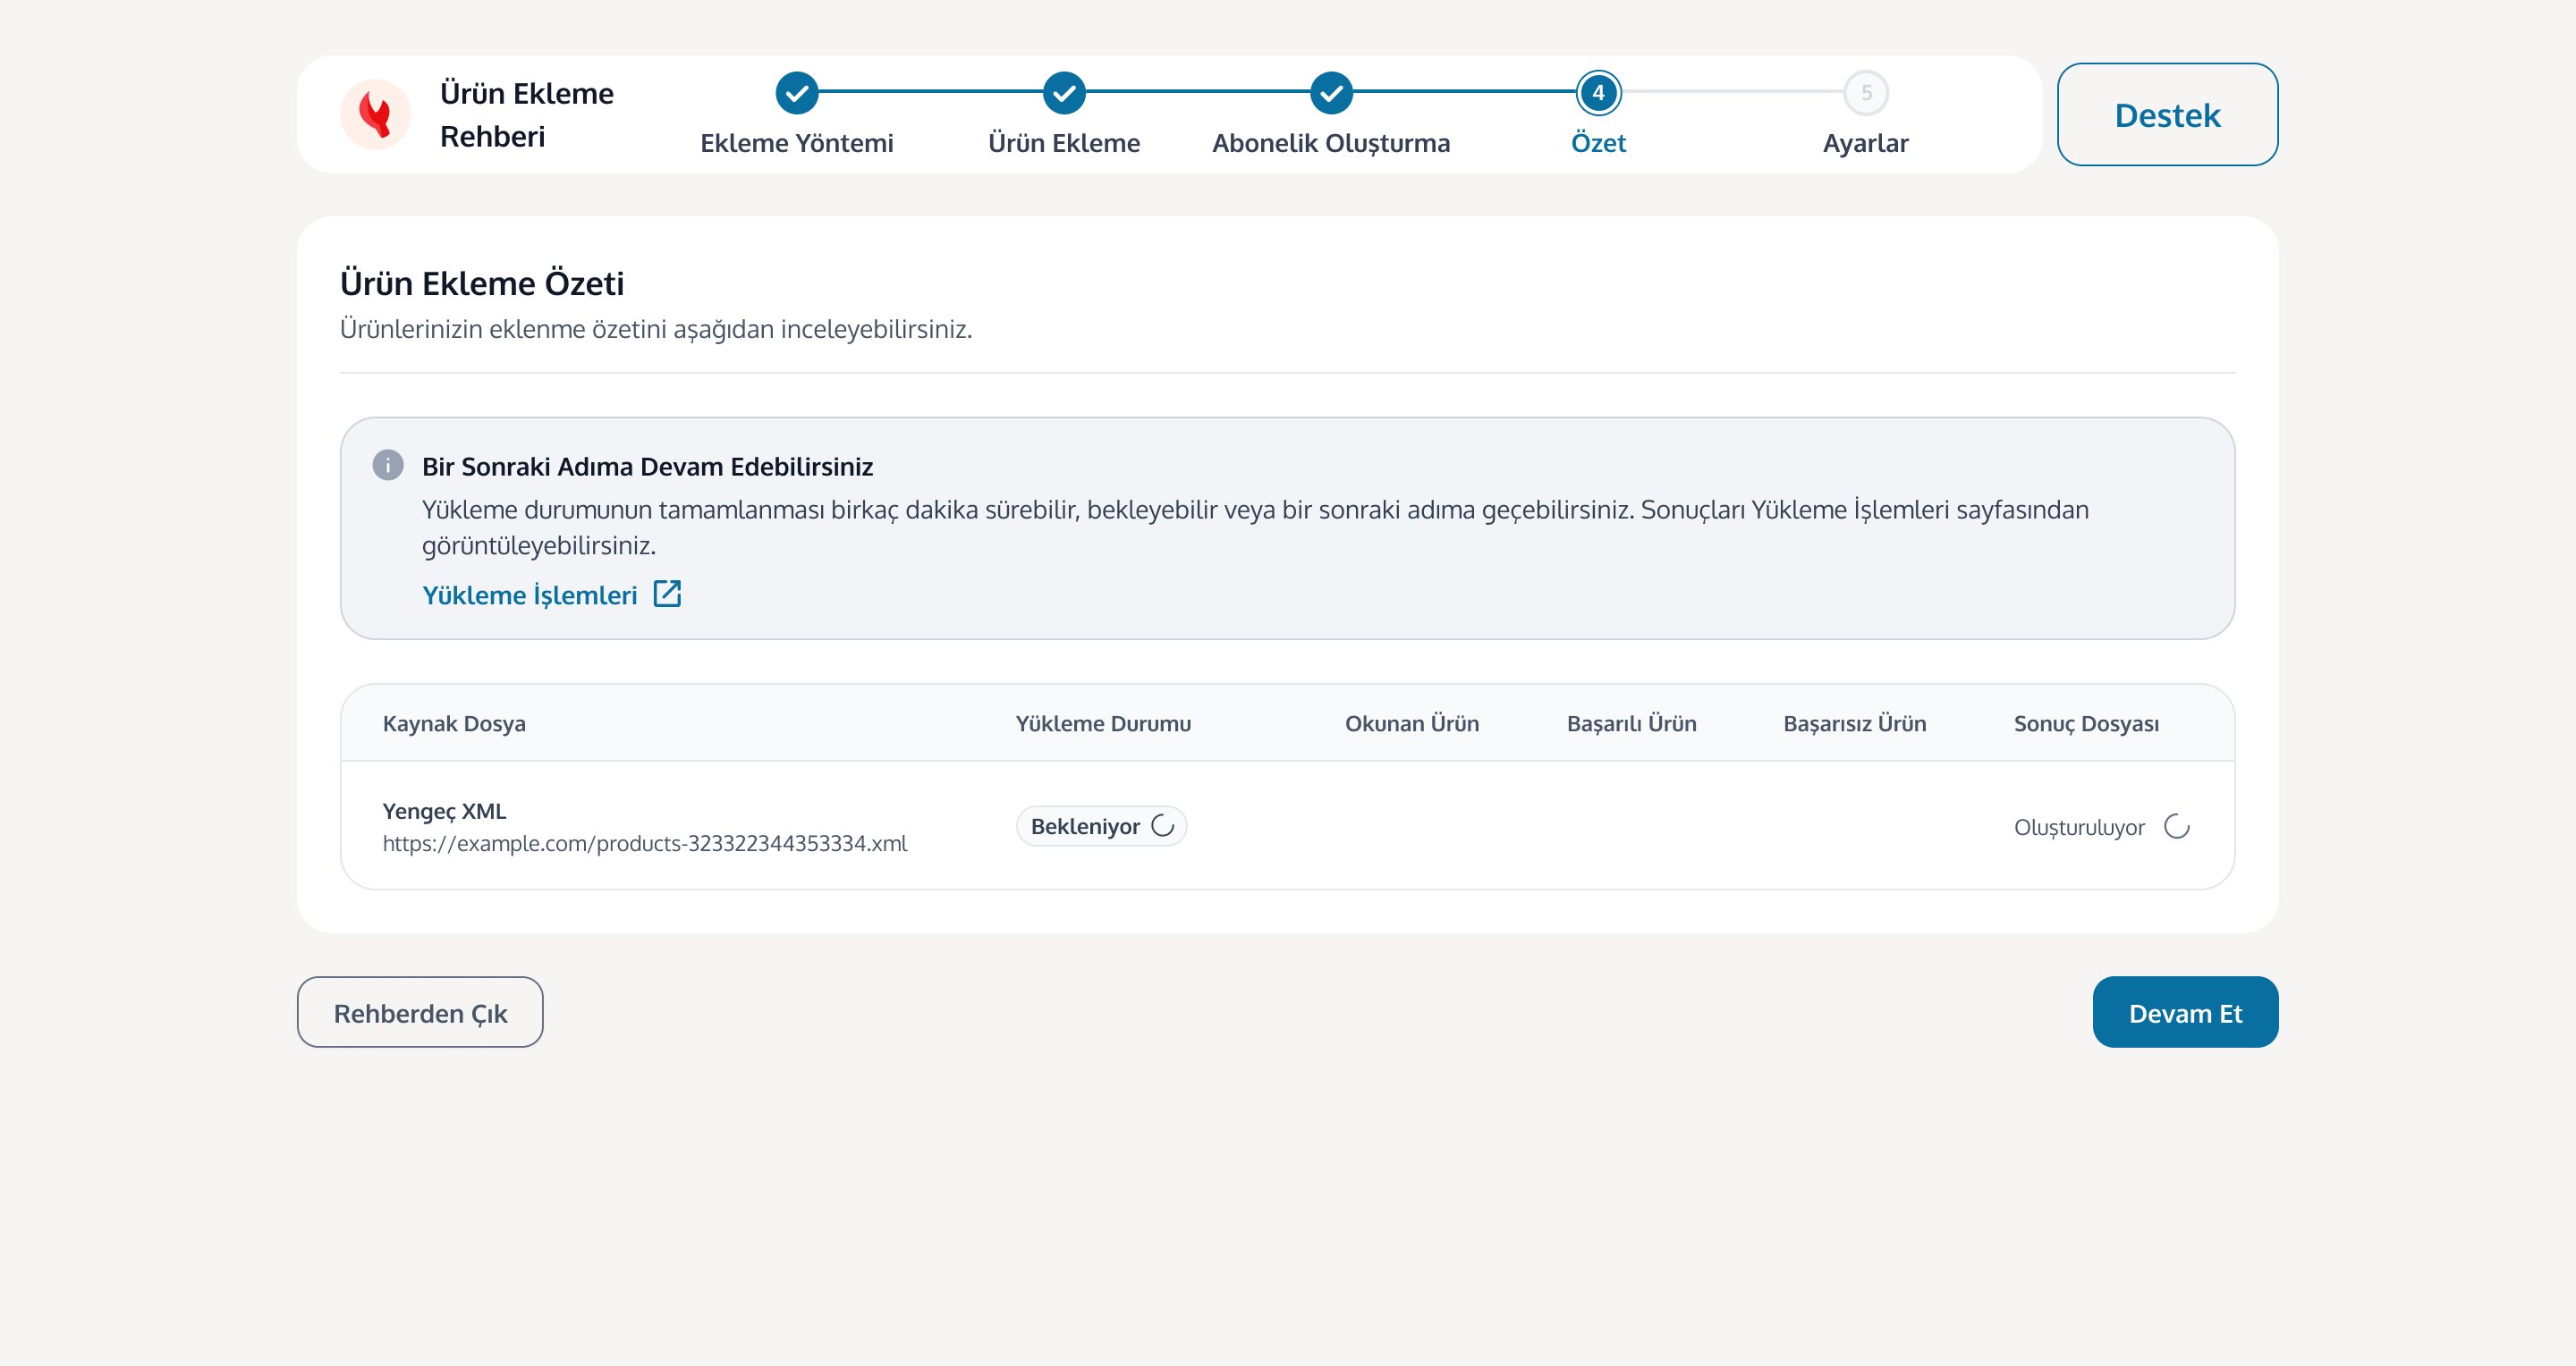Exit guide with Rehberden Çık button

point(420,1011)
